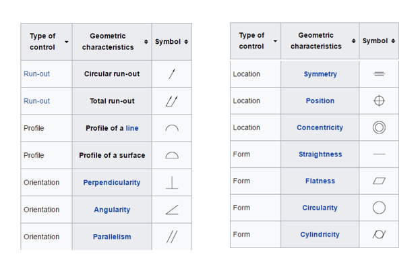
Task: Click the angularity symbol icon
Action: coord(172,210)
